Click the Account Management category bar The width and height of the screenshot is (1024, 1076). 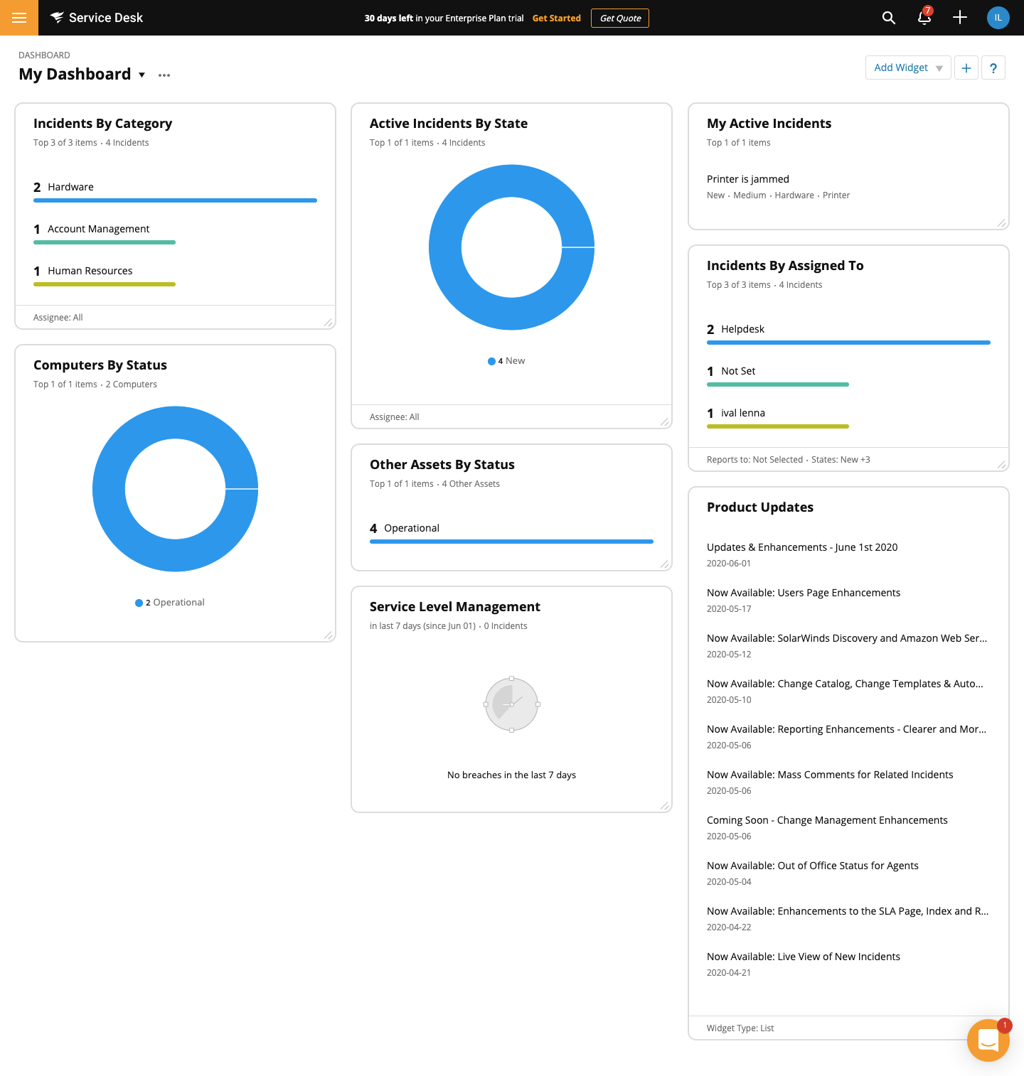[105, 242]
